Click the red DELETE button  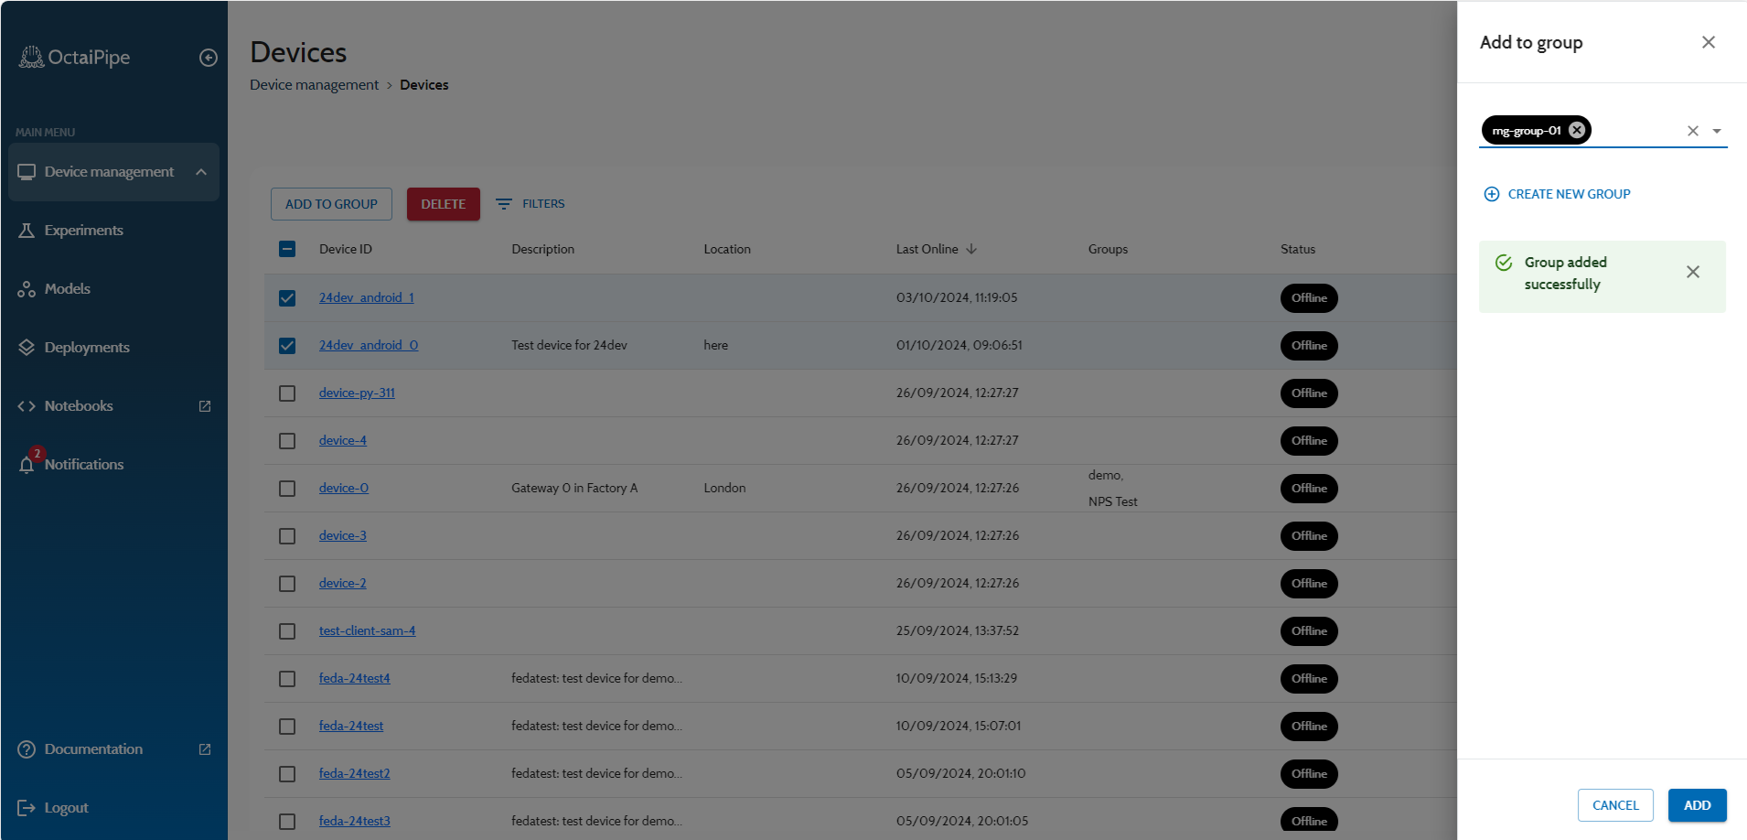444,204
